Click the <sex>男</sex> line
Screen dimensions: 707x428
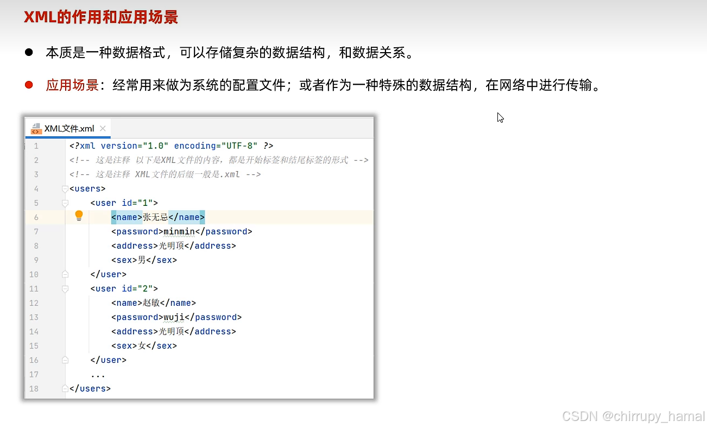[x=144, y=260]
